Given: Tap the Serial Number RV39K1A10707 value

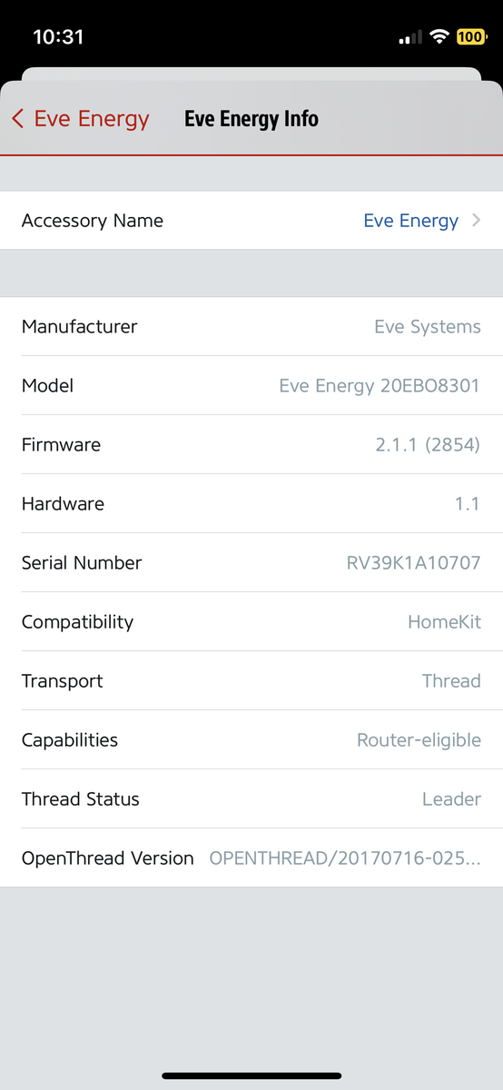Looking at the screenshot, I should pos(413,563).
